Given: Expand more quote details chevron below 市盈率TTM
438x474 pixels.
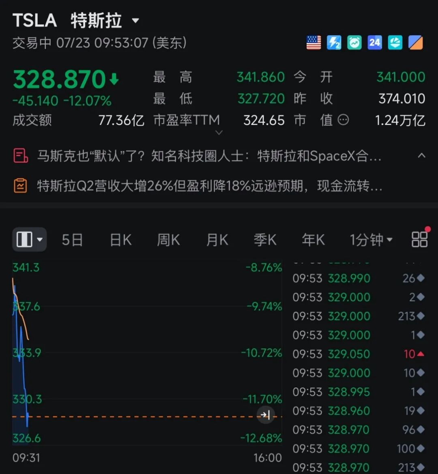Looking at the screenshot, I should (x=219, y=133).
